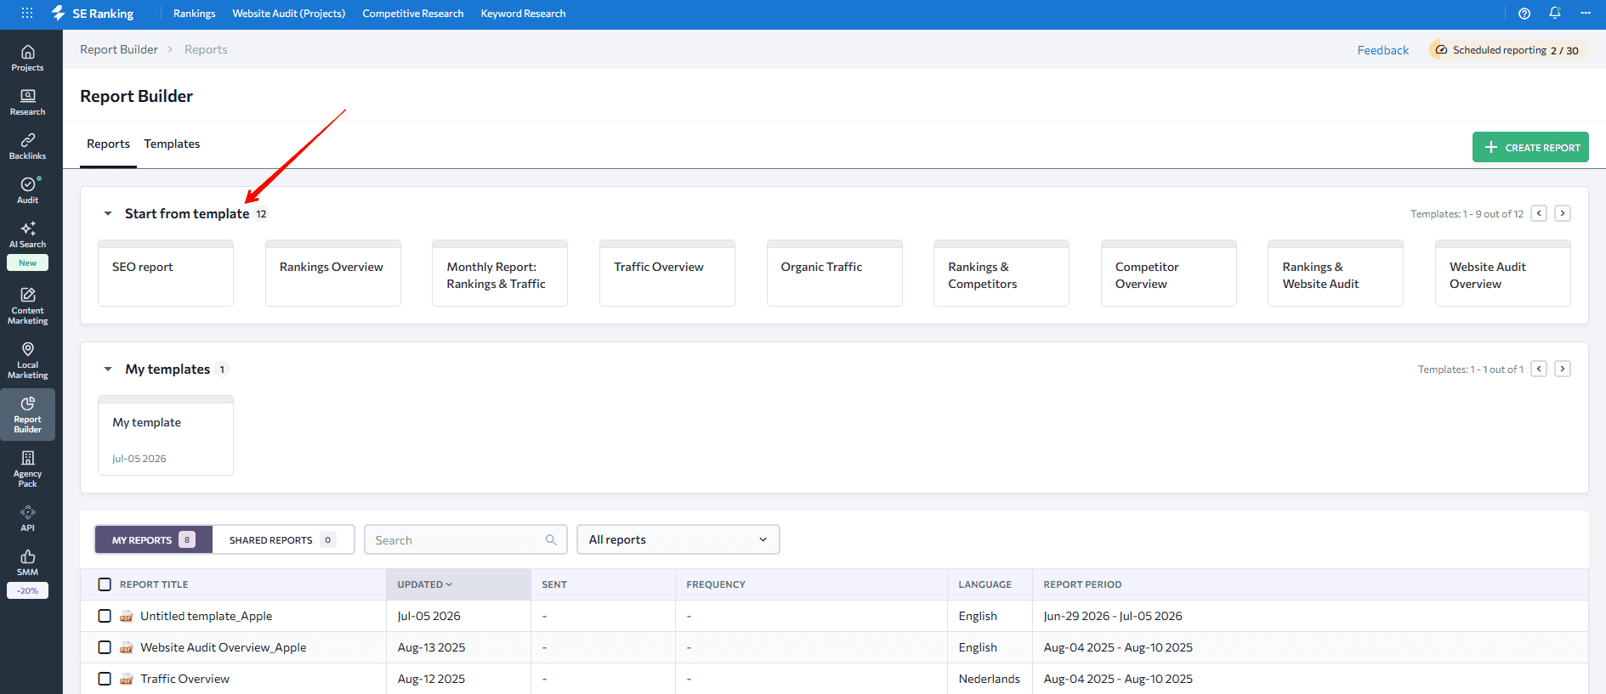Screen dimensions: 1606x694
Task: Open the help question-mark icon
Action: 1524,14
